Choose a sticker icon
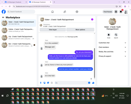 coord(48,83)
